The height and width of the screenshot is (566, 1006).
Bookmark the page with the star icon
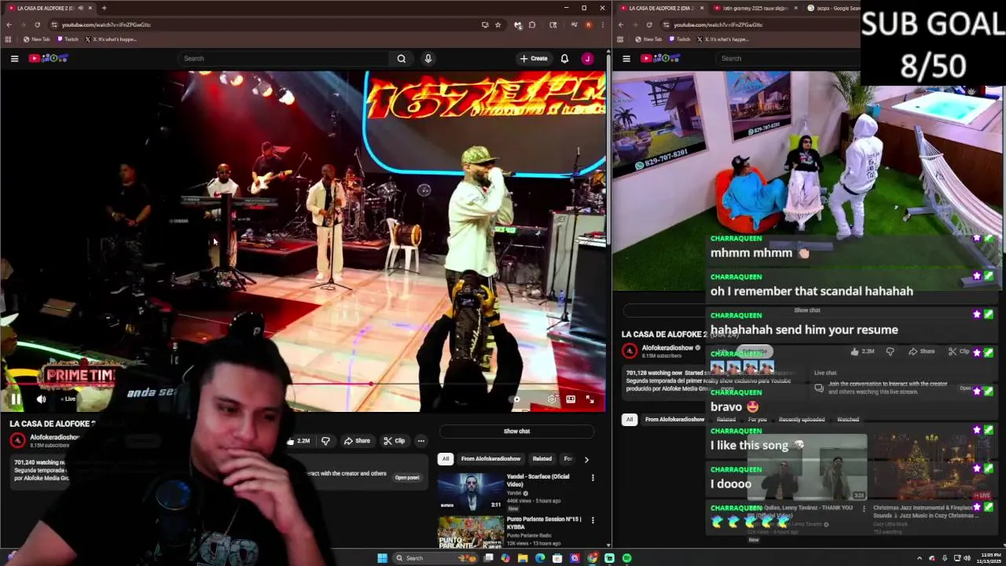pos(497,24)
